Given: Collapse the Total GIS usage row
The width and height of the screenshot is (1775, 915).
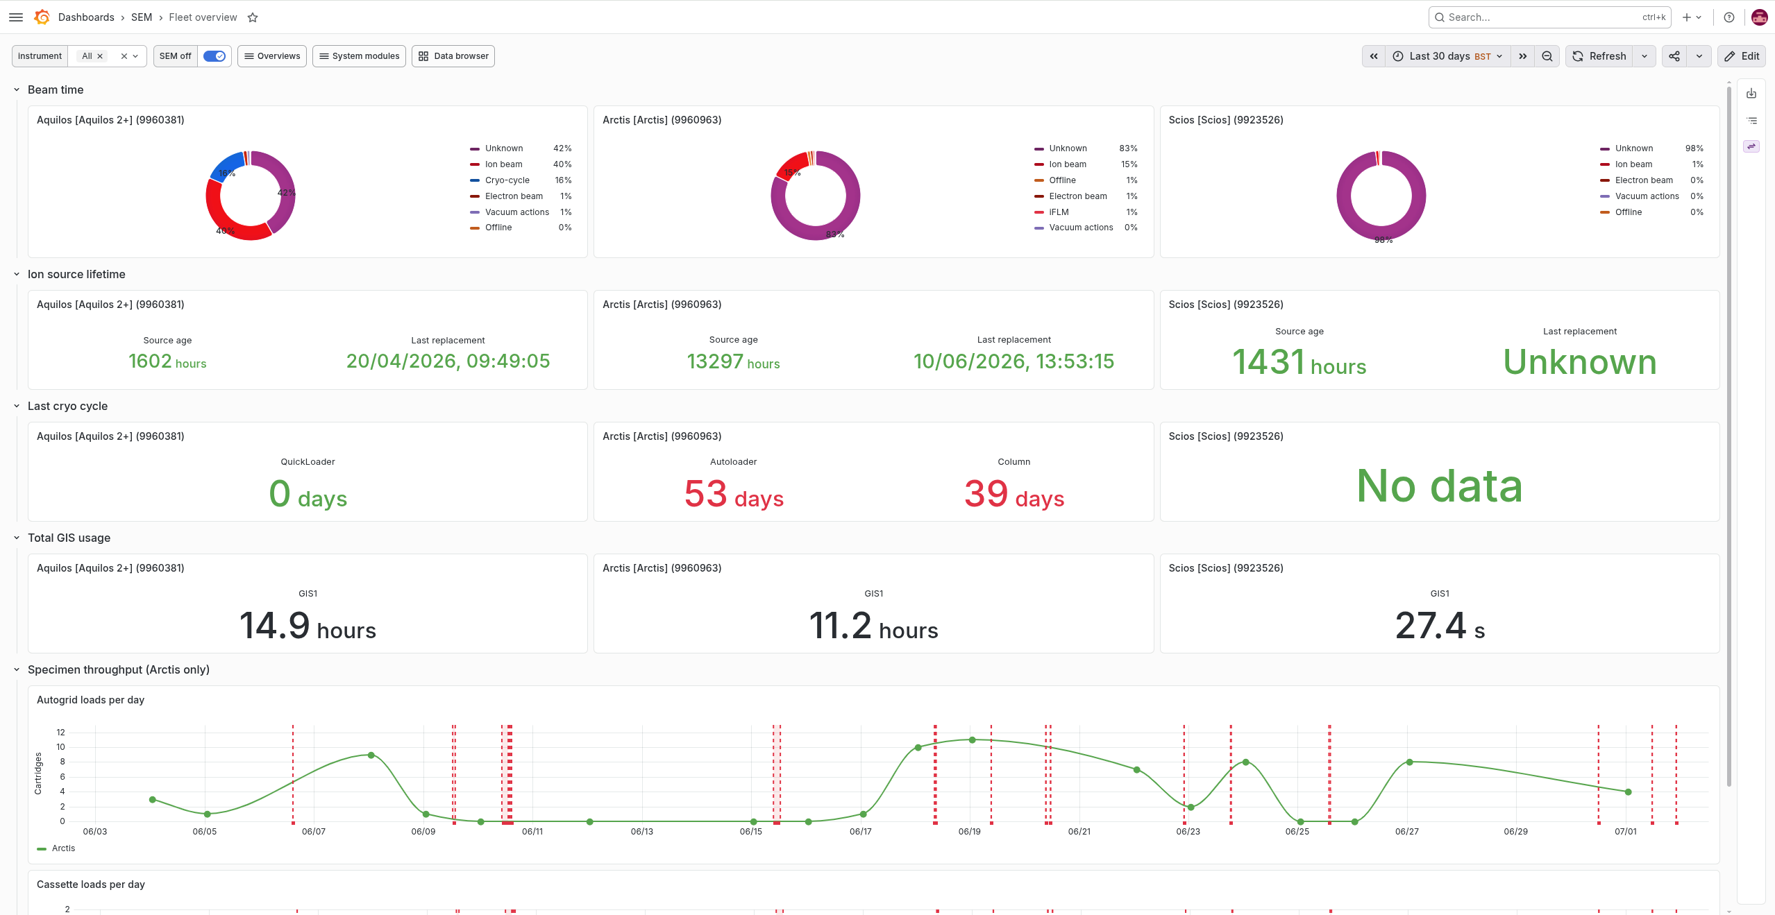Looking at the screenshot, I should click(17, 538).
